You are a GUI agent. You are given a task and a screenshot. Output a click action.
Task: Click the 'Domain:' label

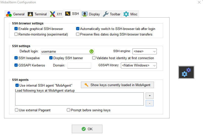tap(59, 65)
